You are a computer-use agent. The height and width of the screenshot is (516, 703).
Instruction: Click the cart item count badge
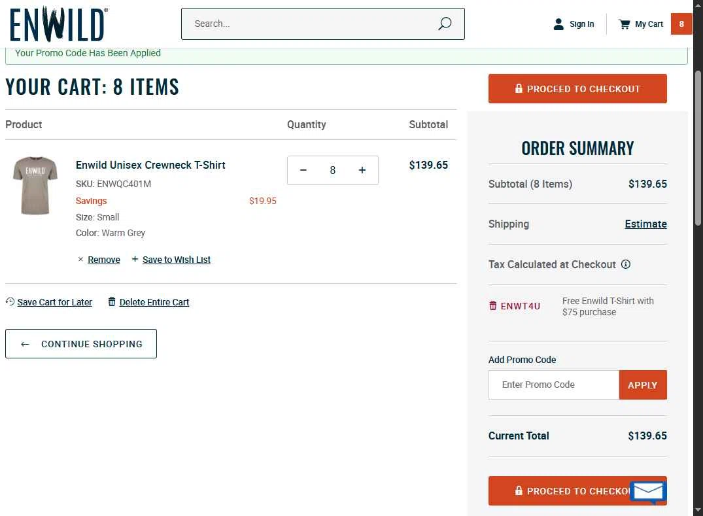[681, 24]
